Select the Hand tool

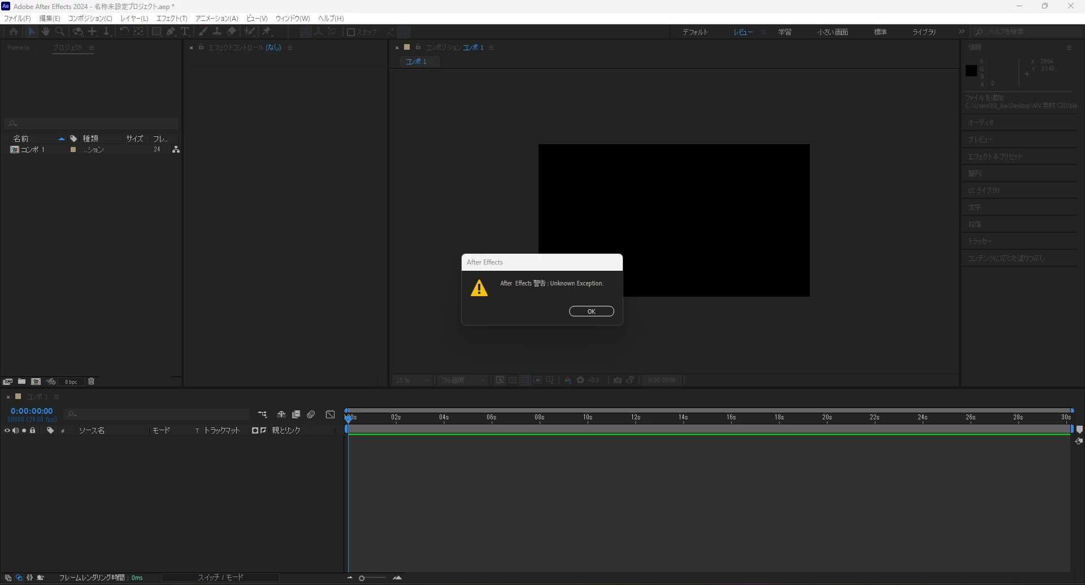pos(46,32)
